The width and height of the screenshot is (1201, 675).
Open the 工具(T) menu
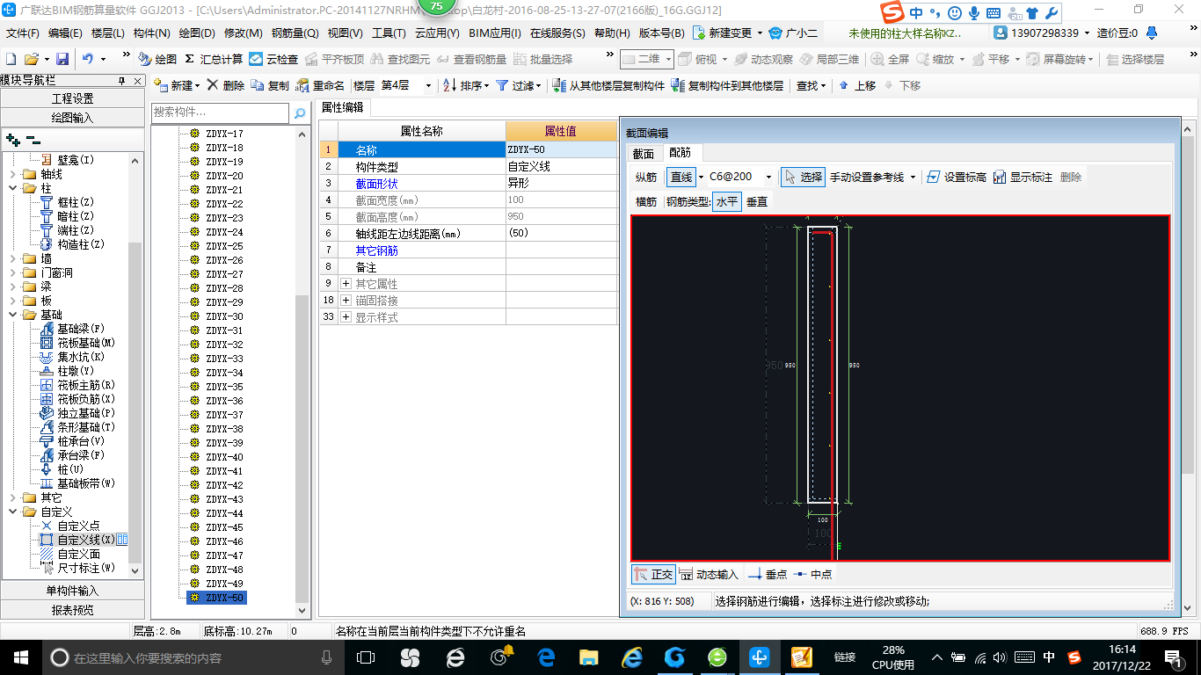coord(389,33)
